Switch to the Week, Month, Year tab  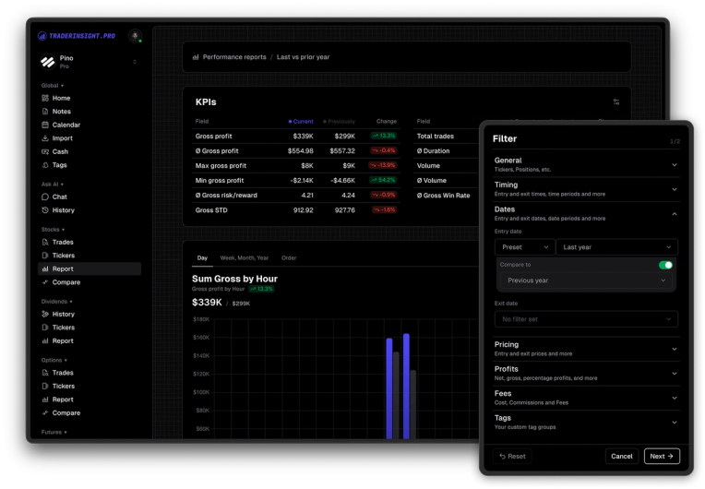coord(245,258)
